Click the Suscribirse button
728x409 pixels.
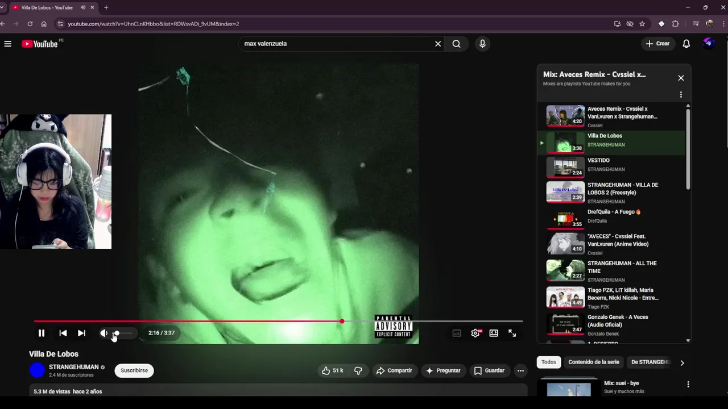(134, 370)
